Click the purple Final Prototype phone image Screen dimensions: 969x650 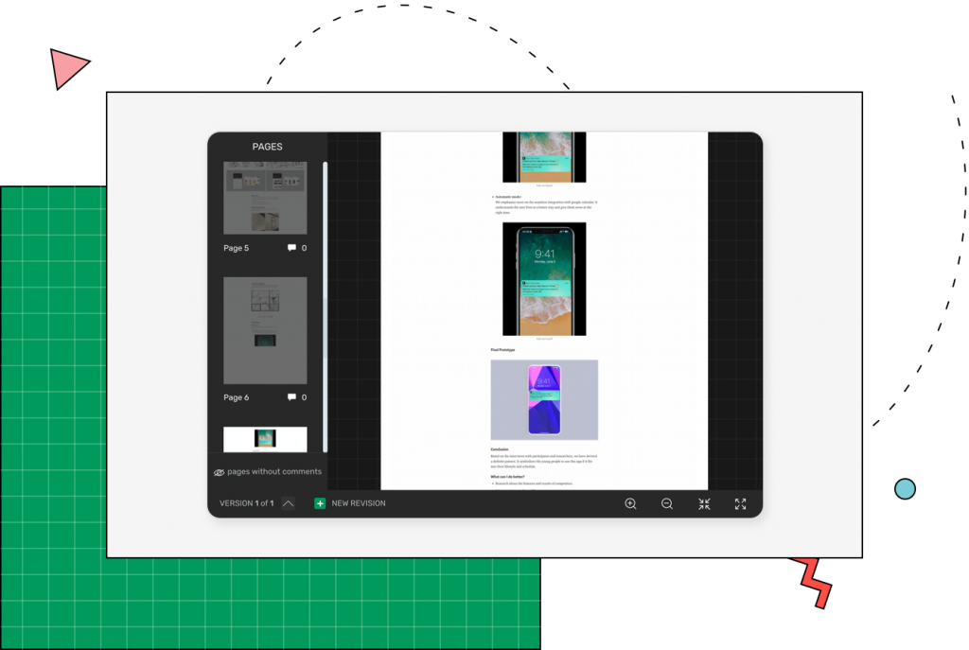(x=544, y=399)
